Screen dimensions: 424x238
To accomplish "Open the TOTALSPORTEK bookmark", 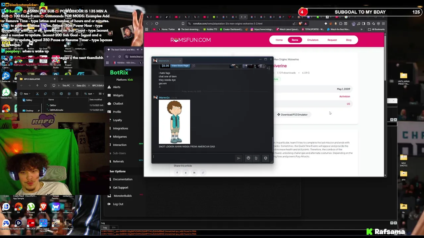I will 312,29.
